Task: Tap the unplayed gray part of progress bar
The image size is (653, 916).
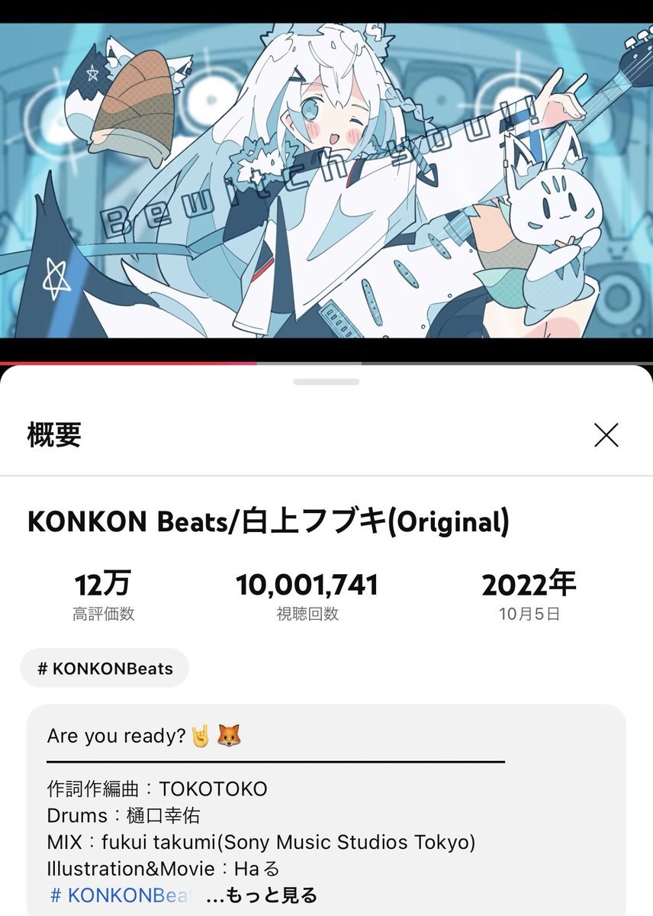Action: pyautogui.click(x=455, y=363)
